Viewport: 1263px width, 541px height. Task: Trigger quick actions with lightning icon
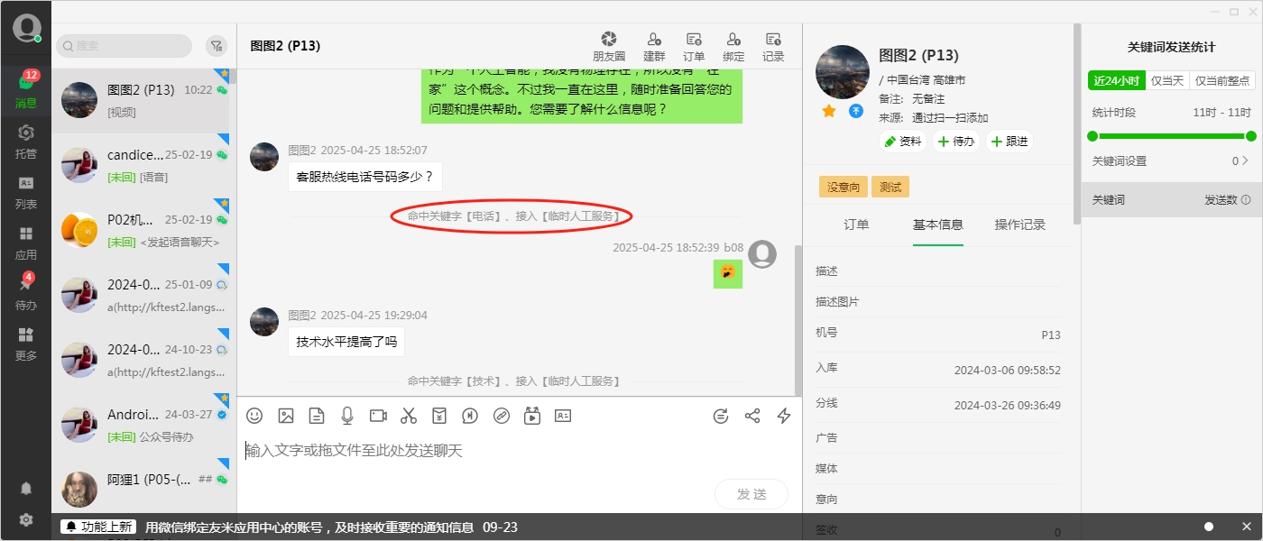[x=783, y=416]
